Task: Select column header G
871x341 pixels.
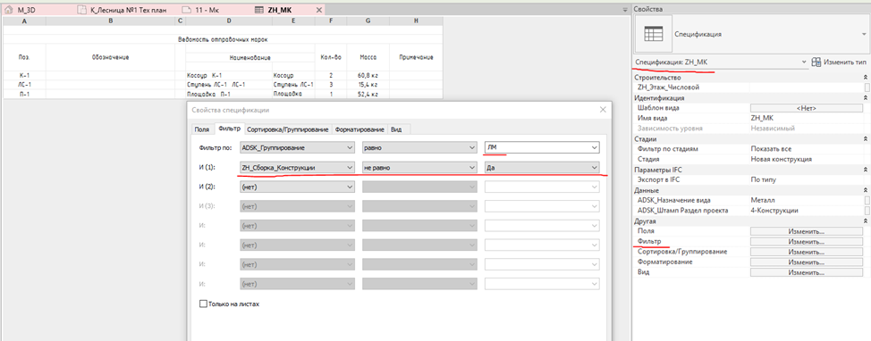Action: [368, 21]
